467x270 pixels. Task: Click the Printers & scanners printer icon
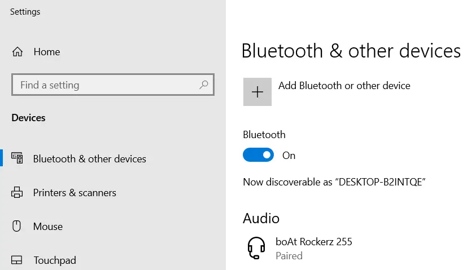tap(17, 192)
